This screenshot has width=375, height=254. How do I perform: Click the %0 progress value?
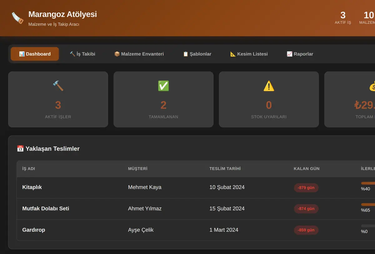[364, 231]
